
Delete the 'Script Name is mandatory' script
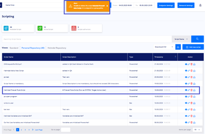click(191, 83)
